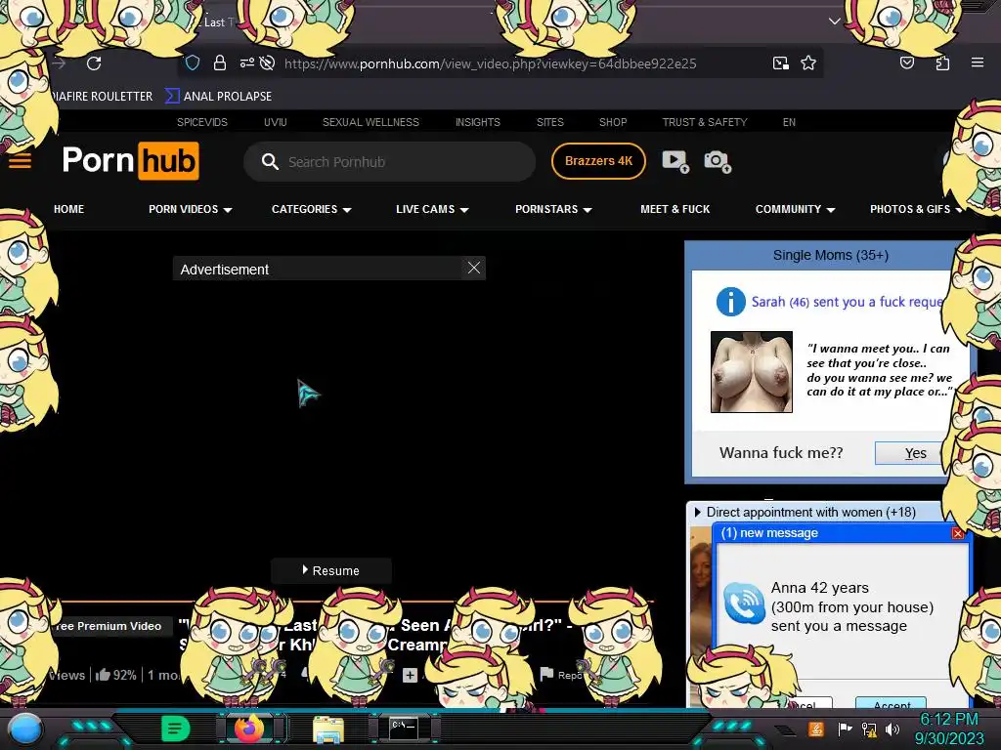Expand the LIVE CAMS dropdown
The image size is (1001, 750).
click(432, 209)
